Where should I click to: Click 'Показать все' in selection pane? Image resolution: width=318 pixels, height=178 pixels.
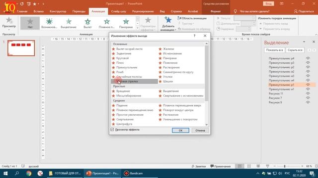(x=274, y=50)
